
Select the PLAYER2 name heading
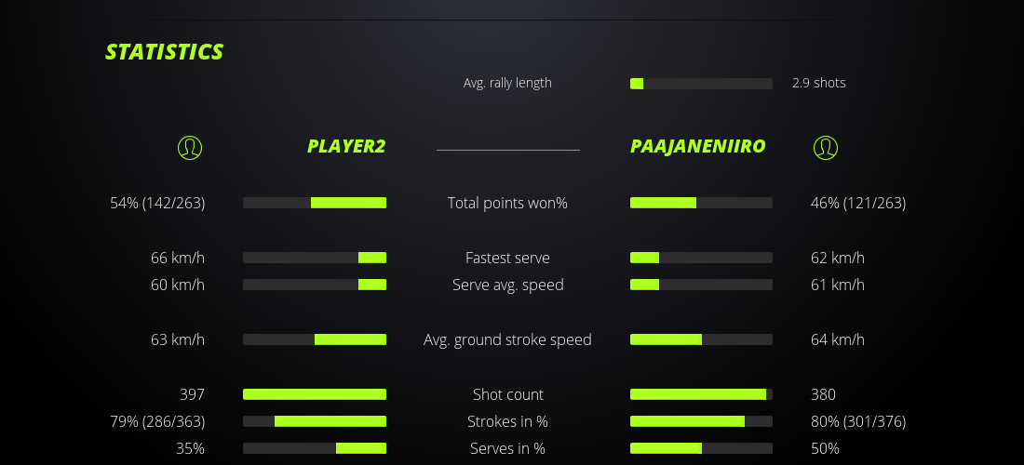coord(346,146)
